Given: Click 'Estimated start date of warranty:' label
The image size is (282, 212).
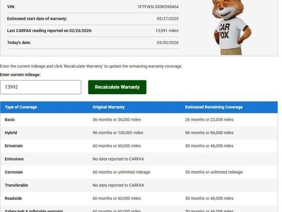Looking at the screenshot, I should pos(37,19).
